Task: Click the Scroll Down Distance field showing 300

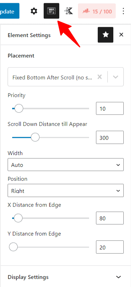Action: (110, 137)
